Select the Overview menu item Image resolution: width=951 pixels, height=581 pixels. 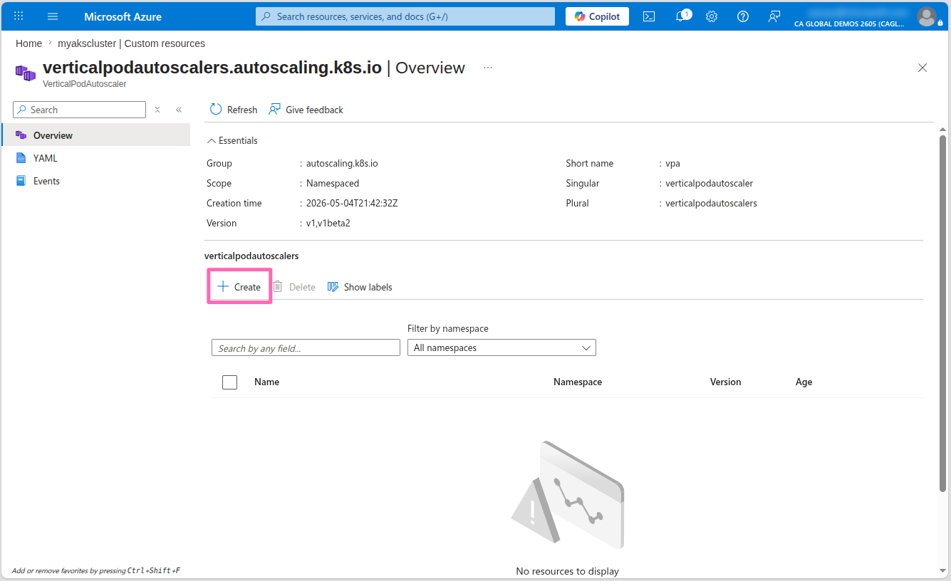click(96, 135)
